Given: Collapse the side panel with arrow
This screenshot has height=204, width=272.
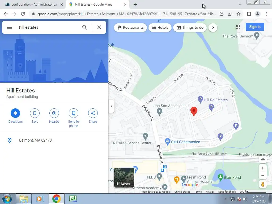Looking at the screenshot, I should tap(112, 106).
